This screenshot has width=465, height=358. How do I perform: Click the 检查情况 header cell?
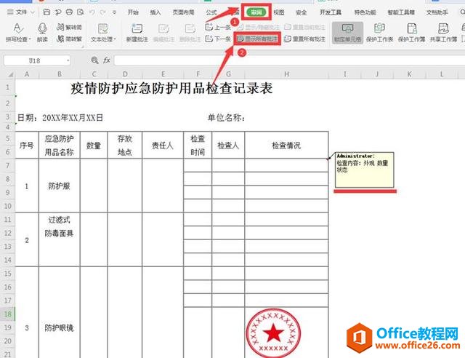click(x=286, y=146)
